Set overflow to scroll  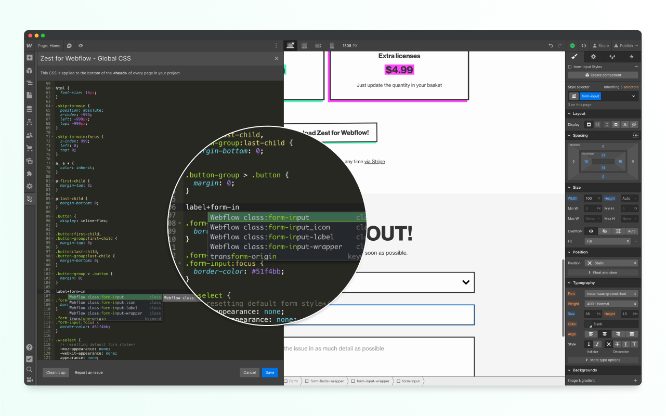pos(618,231)
